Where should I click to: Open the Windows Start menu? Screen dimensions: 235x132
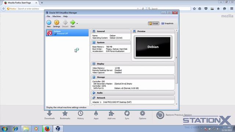[4, 129]
